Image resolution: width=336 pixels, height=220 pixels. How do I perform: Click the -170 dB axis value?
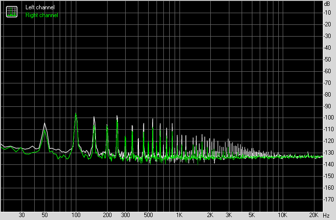click(x=329, y=200)
